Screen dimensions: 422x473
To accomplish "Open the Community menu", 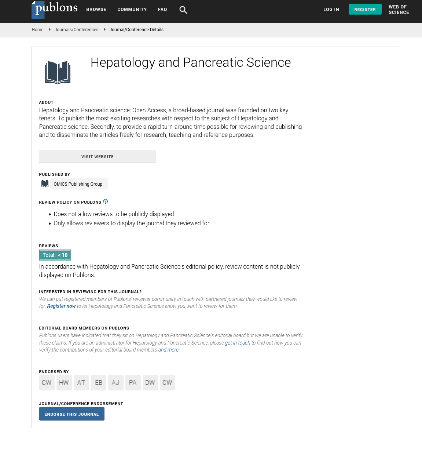I will [x=132, y=10].
